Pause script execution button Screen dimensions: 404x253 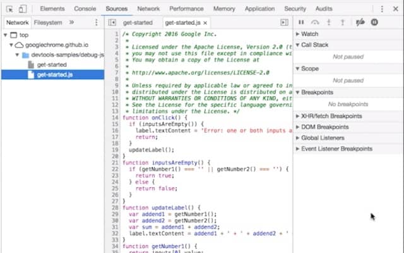[x=301, y=23]
